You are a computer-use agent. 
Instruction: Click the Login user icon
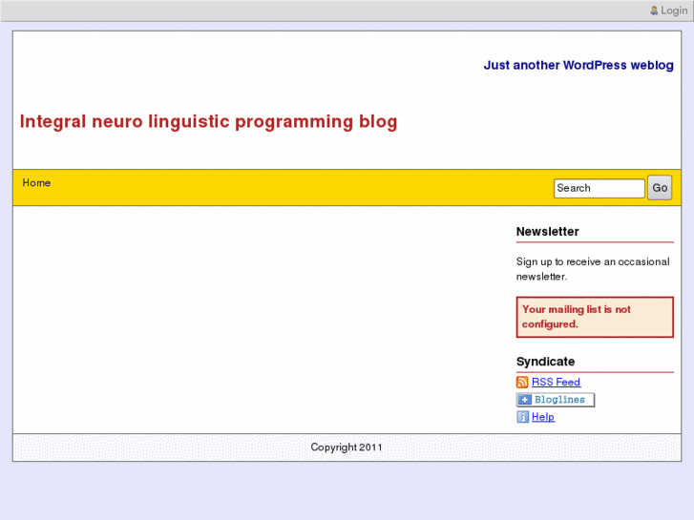click(654, 10)
